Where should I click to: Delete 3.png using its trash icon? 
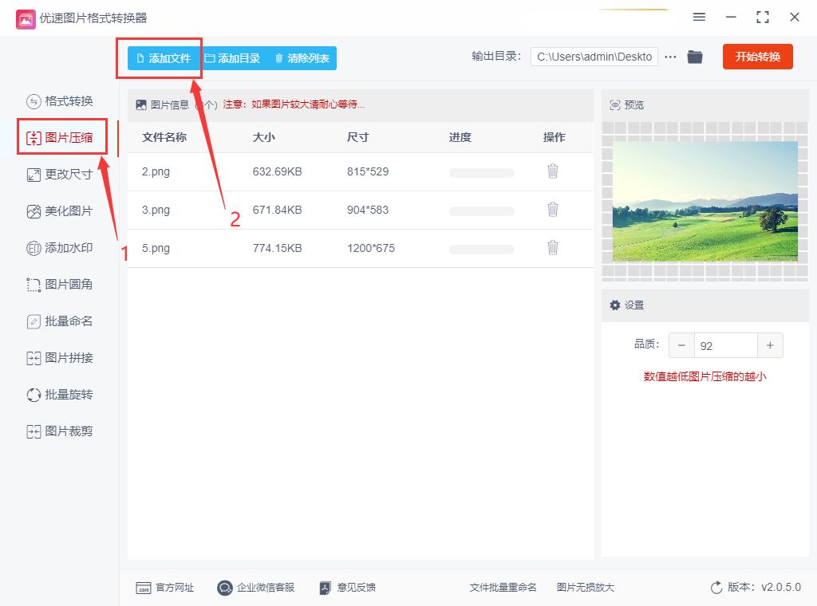553,210
